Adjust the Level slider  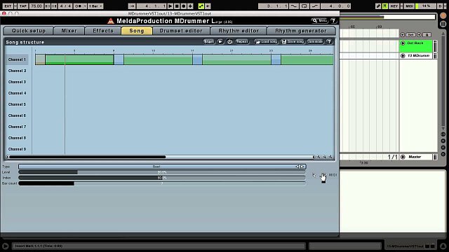click(162, 172)
